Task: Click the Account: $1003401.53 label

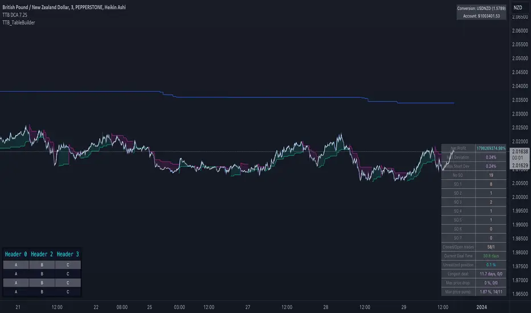Action: click(481, 16)
